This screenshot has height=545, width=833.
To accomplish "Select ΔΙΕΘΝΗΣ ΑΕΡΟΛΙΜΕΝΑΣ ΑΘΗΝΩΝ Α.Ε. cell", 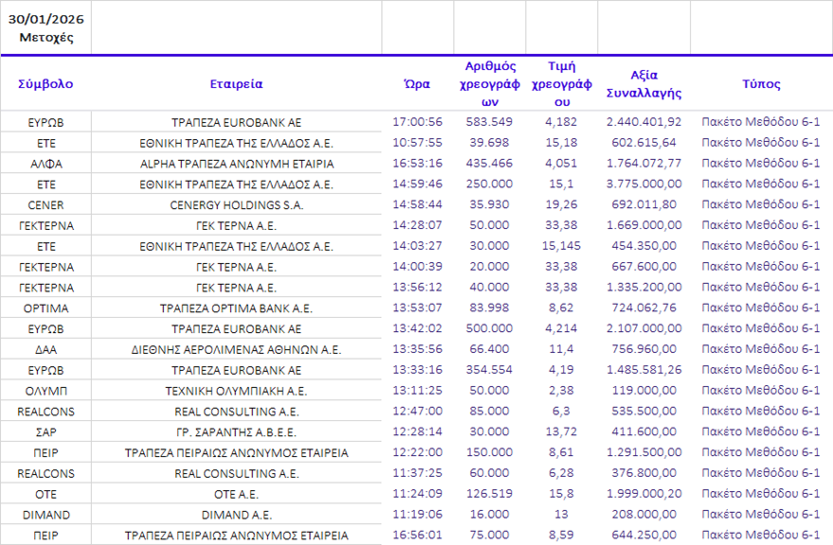I will click(x=236, y=350).
